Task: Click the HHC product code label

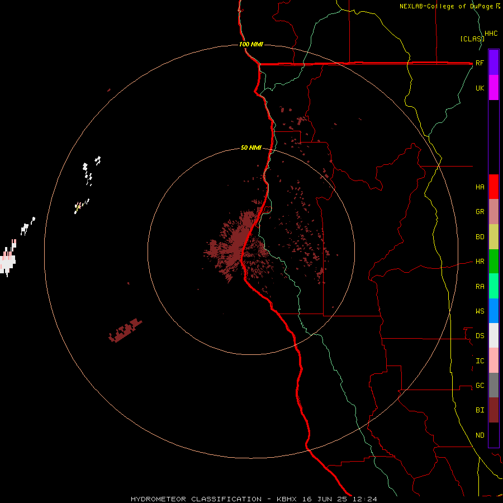Action: pyautogui.click(x=491, y=34)
